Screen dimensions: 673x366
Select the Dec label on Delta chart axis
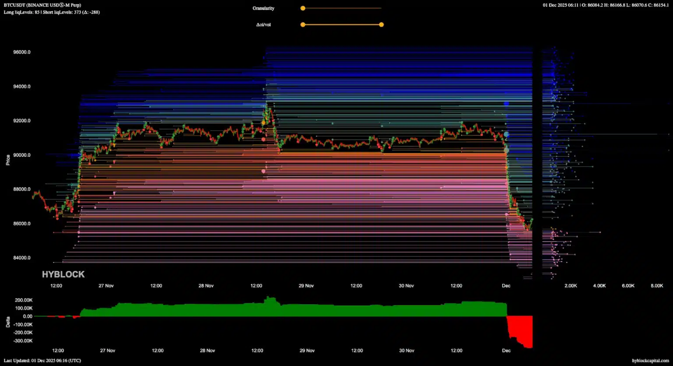click(506, 351)
